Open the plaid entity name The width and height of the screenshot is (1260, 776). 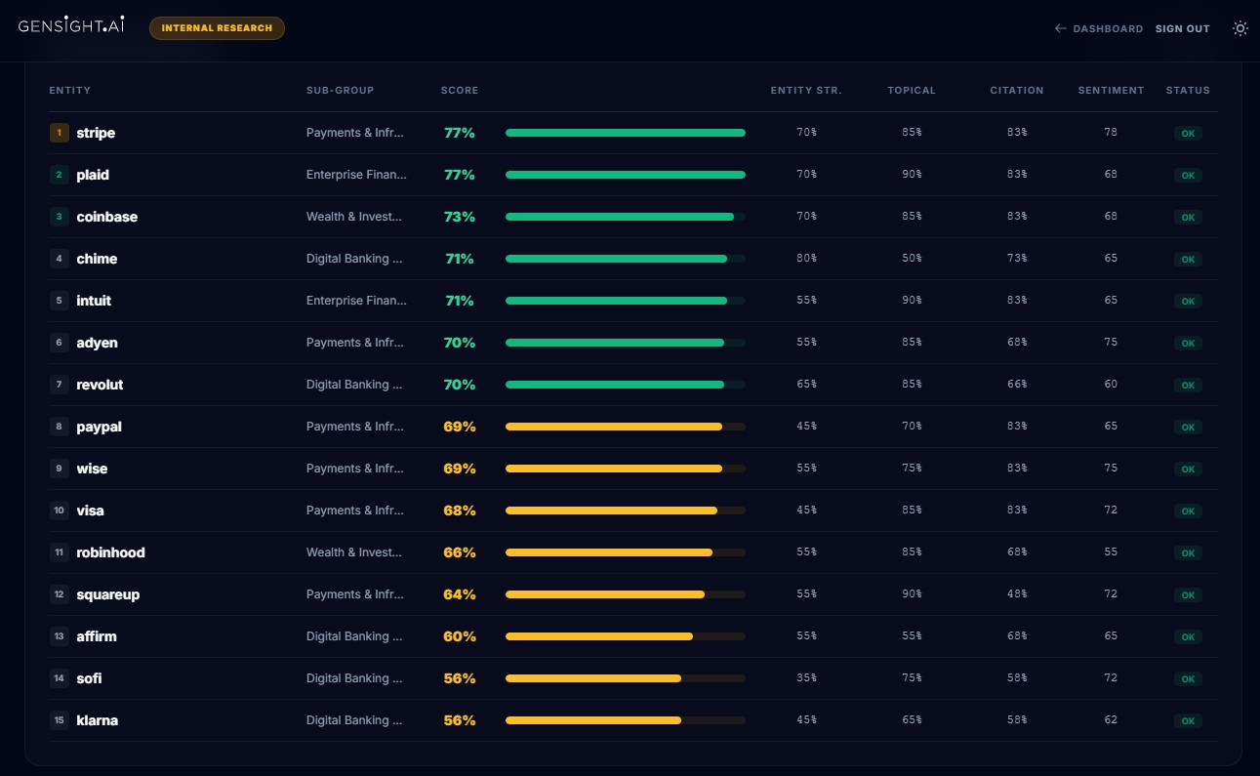click(x=93, y=175)
